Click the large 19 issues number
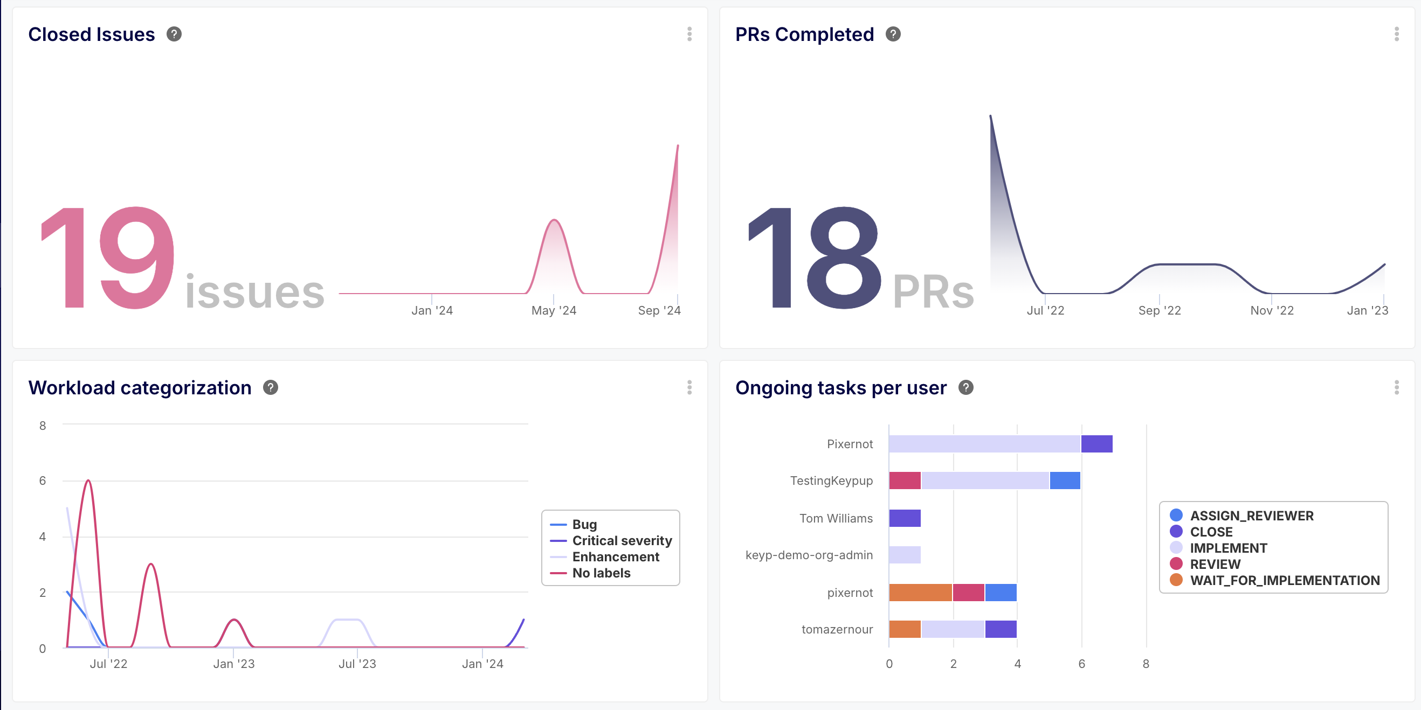Image resolution: width=1421 pixels, height=710 pixels. pos(108,257)
